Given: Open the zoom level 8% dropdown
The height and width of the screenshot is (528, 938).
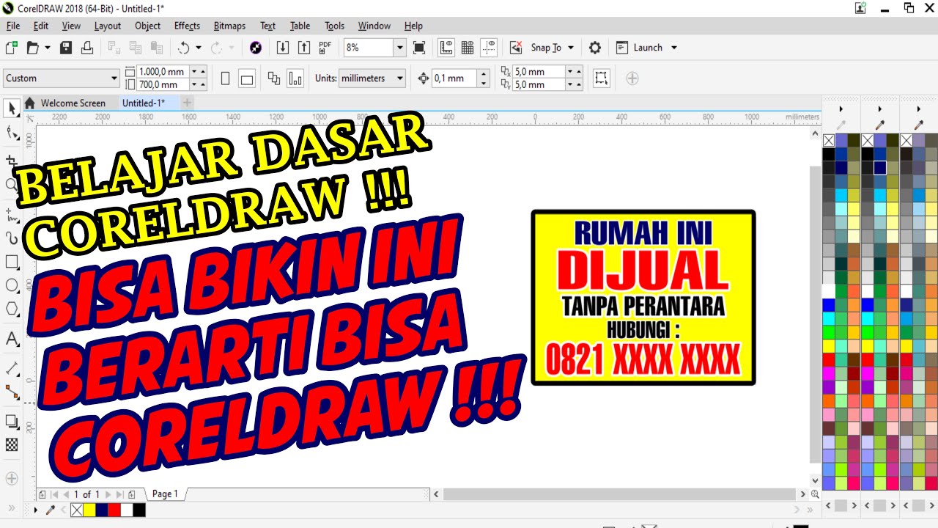Looking at the screenshot, I should pyautogui.click(x=399, y=48).
